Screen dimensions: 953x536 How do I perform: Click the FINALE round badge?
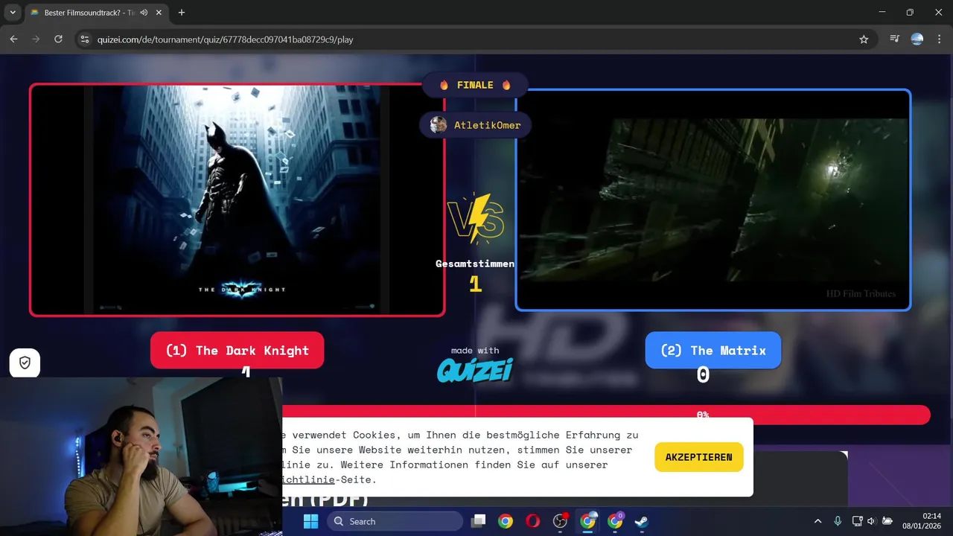(x=475, y=85)
